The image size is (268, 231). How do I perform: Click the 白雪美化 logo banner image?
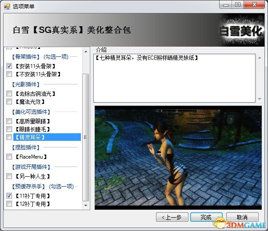[x=241, y=30]
